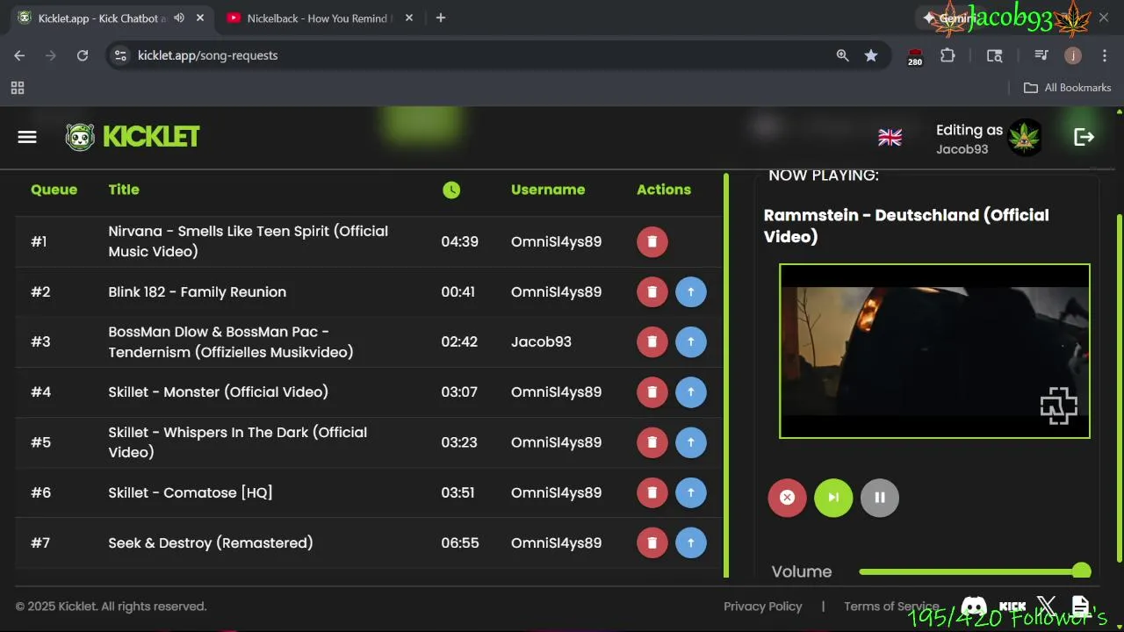
Task: Move Skillet Monster up in queue
Action: [691, 391]
